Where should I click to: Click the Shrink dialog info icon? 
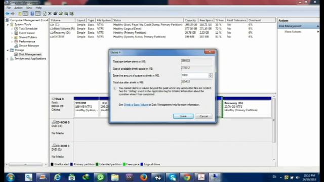(115, 88)
